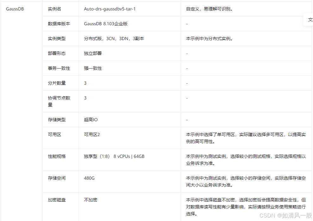Click the note in the 存储空间 row
Viewport: 313px width, 221px height.
[x=246, y=182]
